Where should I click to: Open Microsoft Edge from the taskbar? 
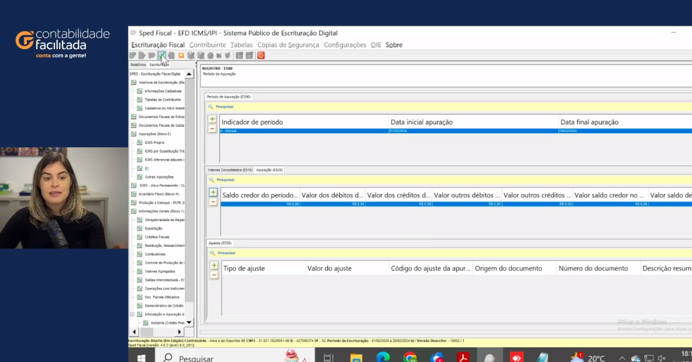coord(383,358)
